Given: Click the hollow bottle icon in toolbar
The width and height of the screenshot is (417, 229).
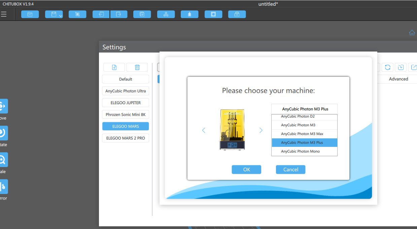Looking at the screenshot, I should 189,14.
